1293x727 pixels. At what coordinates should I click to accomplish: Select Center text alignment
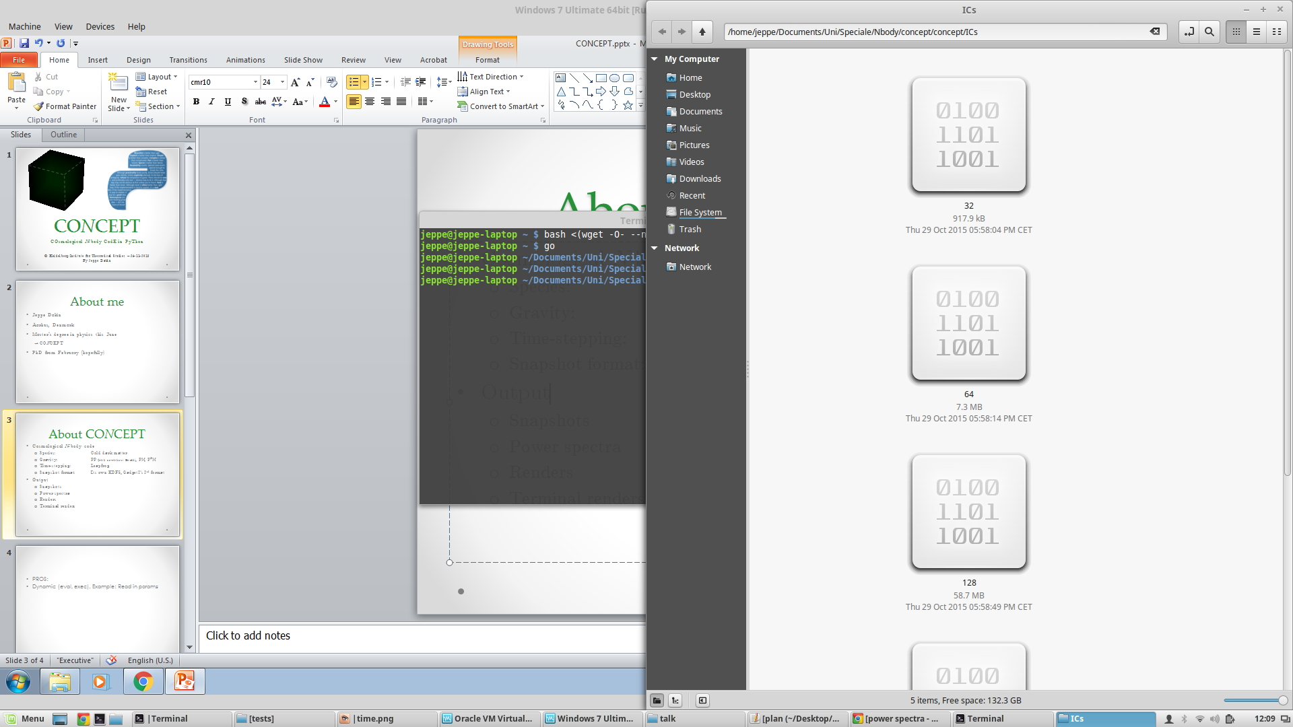(370, 102)
